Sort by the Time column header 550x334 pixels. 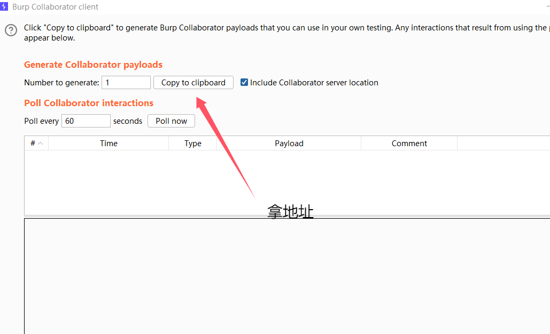[x=109, y=144]
